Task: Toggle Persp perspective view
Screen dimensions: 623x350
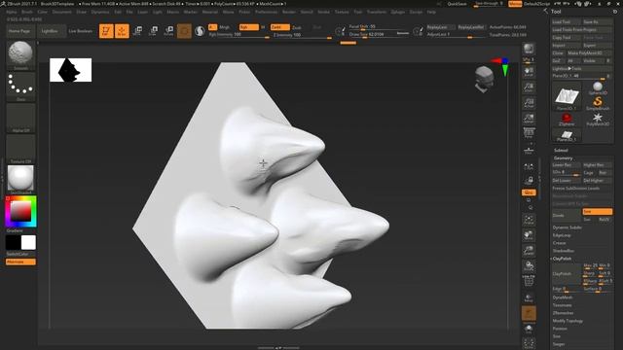Action: [x=529, y=133]
